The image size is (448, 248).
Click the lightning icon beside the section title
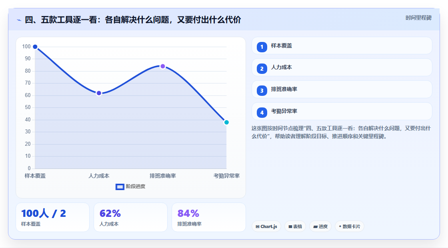(x=19, y=20)
